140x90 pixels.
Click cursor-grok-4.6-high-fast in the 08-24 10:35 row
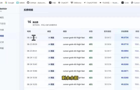(74, 84)
